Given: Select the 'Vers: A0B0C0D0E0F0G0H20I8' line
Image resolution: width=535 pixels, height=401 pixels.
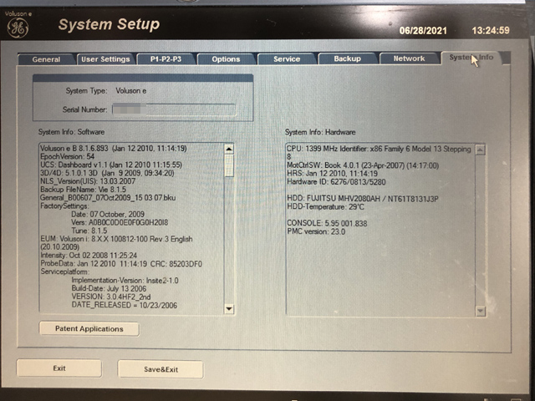Looking at the screenshot, I should (x=120, y=222).
